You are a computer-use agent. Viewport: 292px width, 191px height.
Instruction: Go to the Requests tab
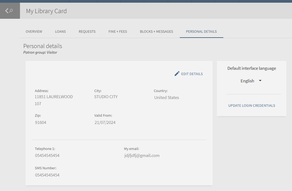(x=87, y=32)
